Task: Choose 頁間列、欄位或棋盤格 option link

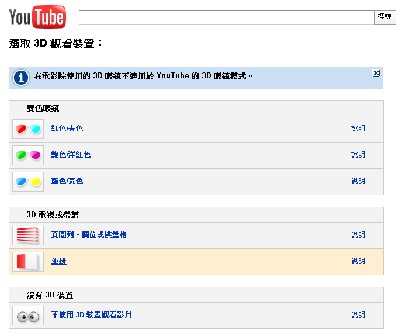Action: coord(89,235)
